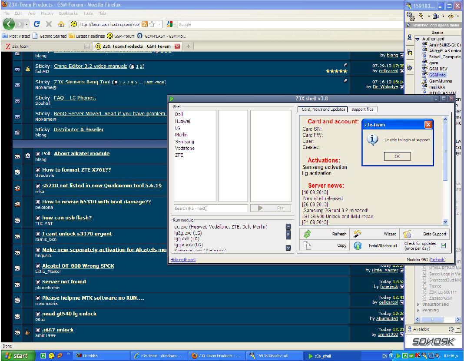Click the Latest Headlines bookmark

[x=87, y=36]
